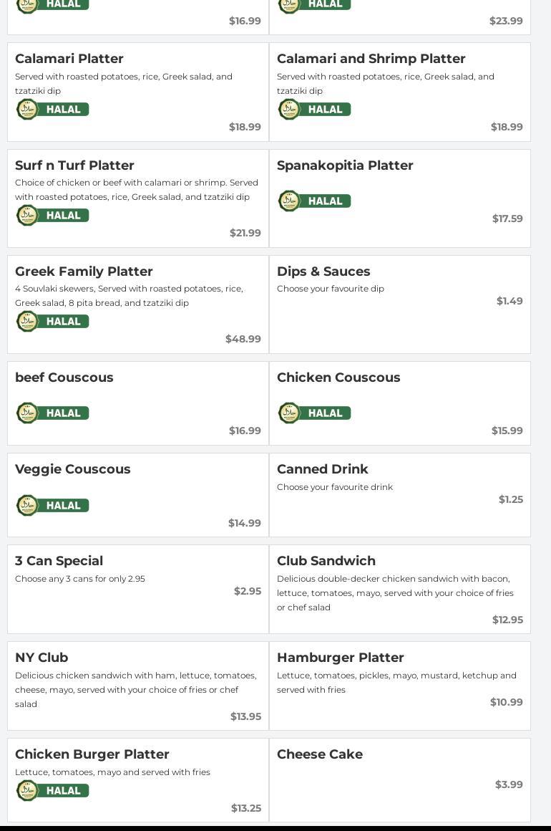Click the Halal icon on Surf n Turf Platter
551x831 pixels.
click(53, 216)
